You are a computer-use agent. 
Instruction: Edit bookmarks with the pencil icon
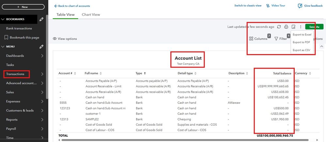pyautogui.click(x=41, y=19)
